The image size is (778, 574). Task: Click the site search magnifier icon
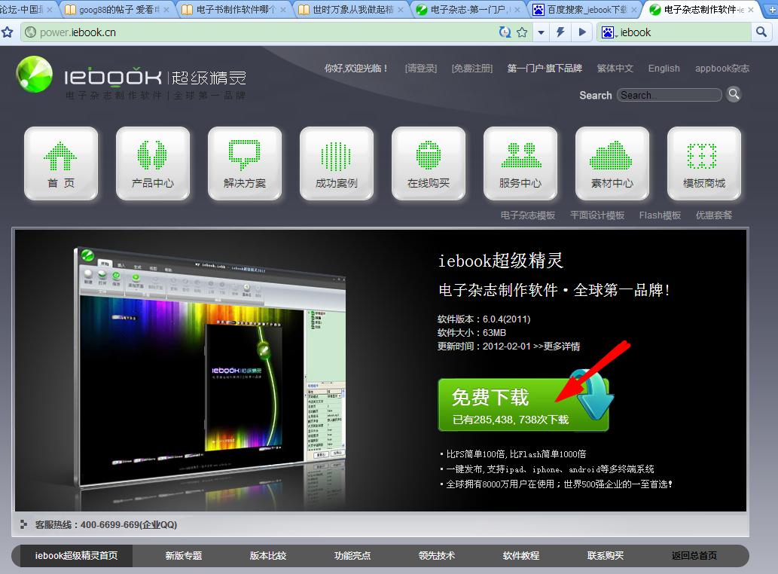click(x=734, y=94)
